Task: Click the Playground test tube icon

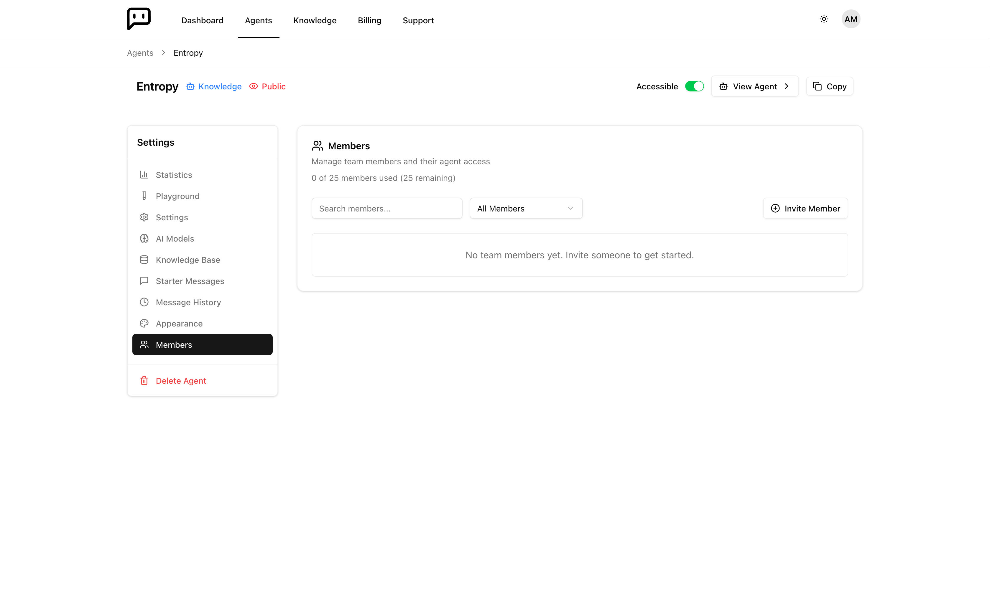Action: click(144, 196)
